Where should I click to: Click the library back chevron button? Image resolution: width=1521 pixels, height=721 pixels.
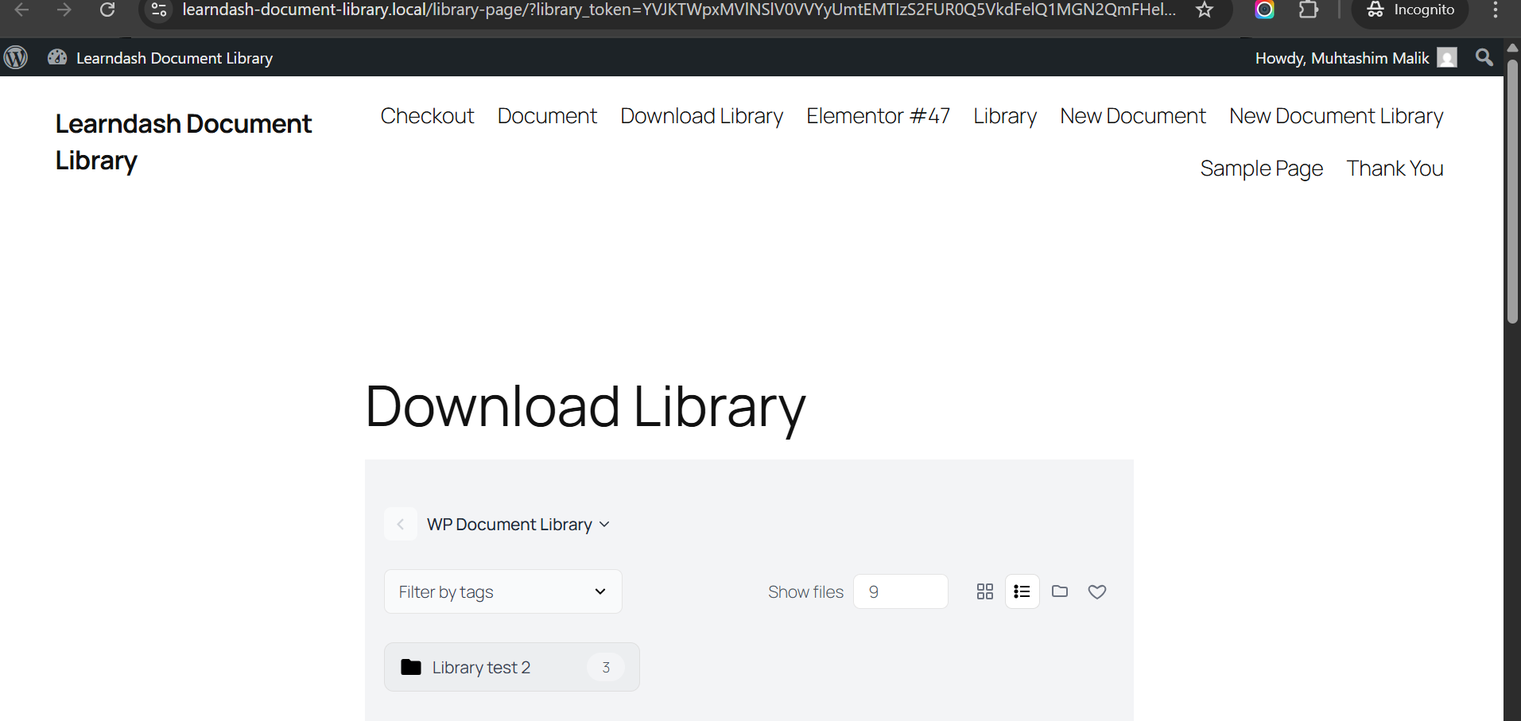tap(401, 524)
